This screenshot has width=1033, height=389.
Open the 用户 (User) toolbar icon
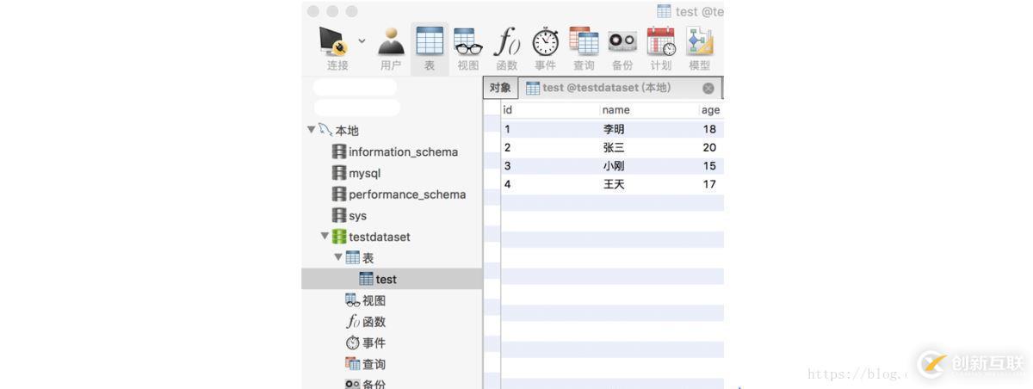[x=391, y=41]
